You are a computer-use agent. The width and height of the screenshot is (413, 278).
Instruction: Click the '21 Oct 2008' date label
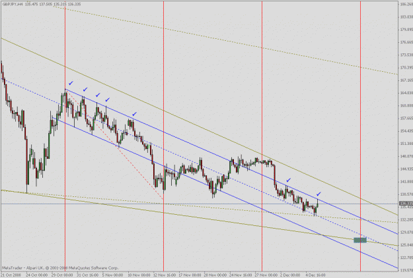click(11, 275)
